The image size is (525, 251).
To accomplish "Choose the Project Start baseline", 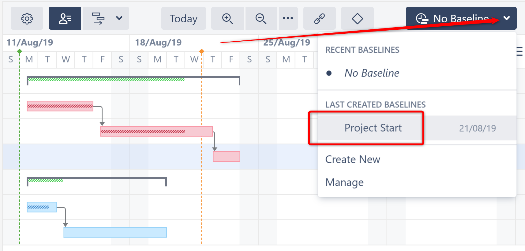I will (373, 128).
